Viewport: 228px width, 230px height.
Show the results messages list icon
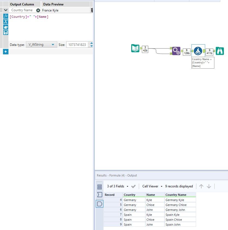[x=100, y=187]
